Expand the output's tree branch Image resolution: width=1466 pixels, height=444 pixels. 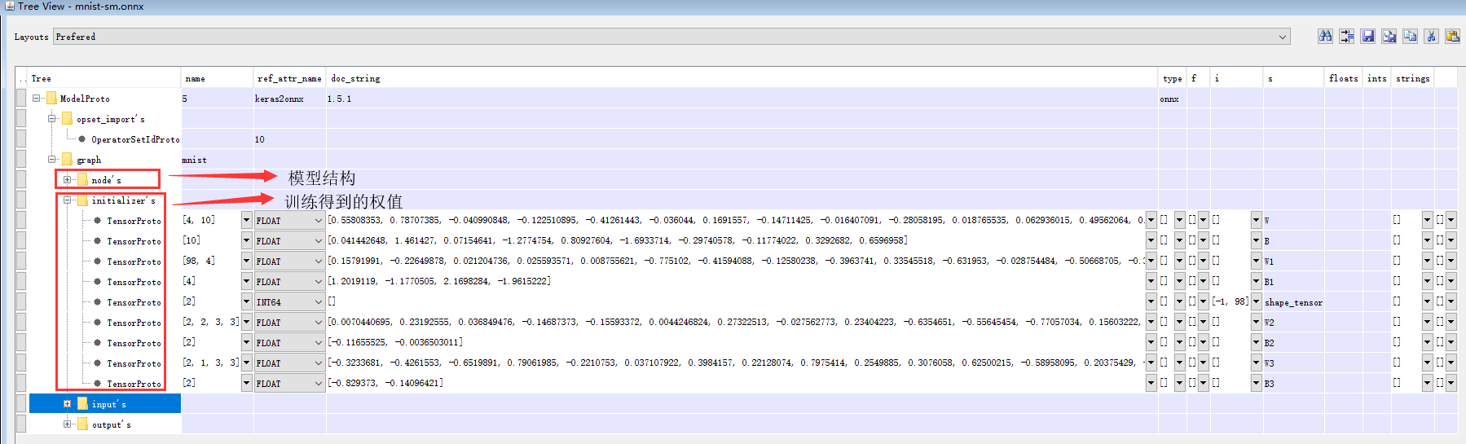pyautogui.click(x=68, y=424)
